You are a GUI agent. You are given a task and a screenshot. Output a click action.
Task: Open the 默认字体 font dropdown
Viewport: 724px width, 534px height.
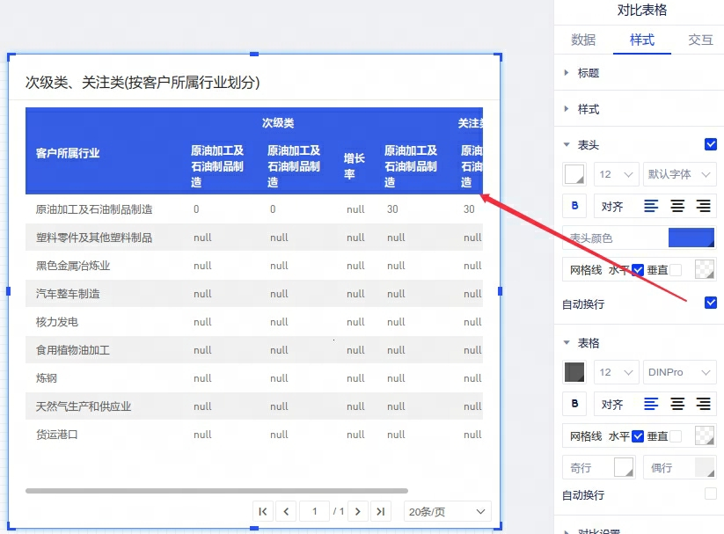[x=679, y=174]
